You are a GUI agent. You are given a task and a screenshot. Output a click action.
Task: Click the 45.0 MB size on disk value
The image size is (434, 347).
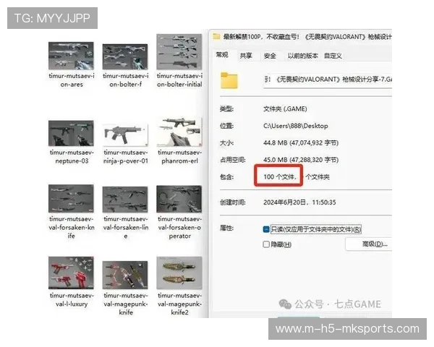point(301,160)
